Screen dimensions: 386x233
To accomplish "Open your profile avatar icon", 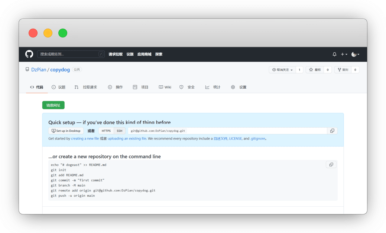I will [x=353, y=54].
